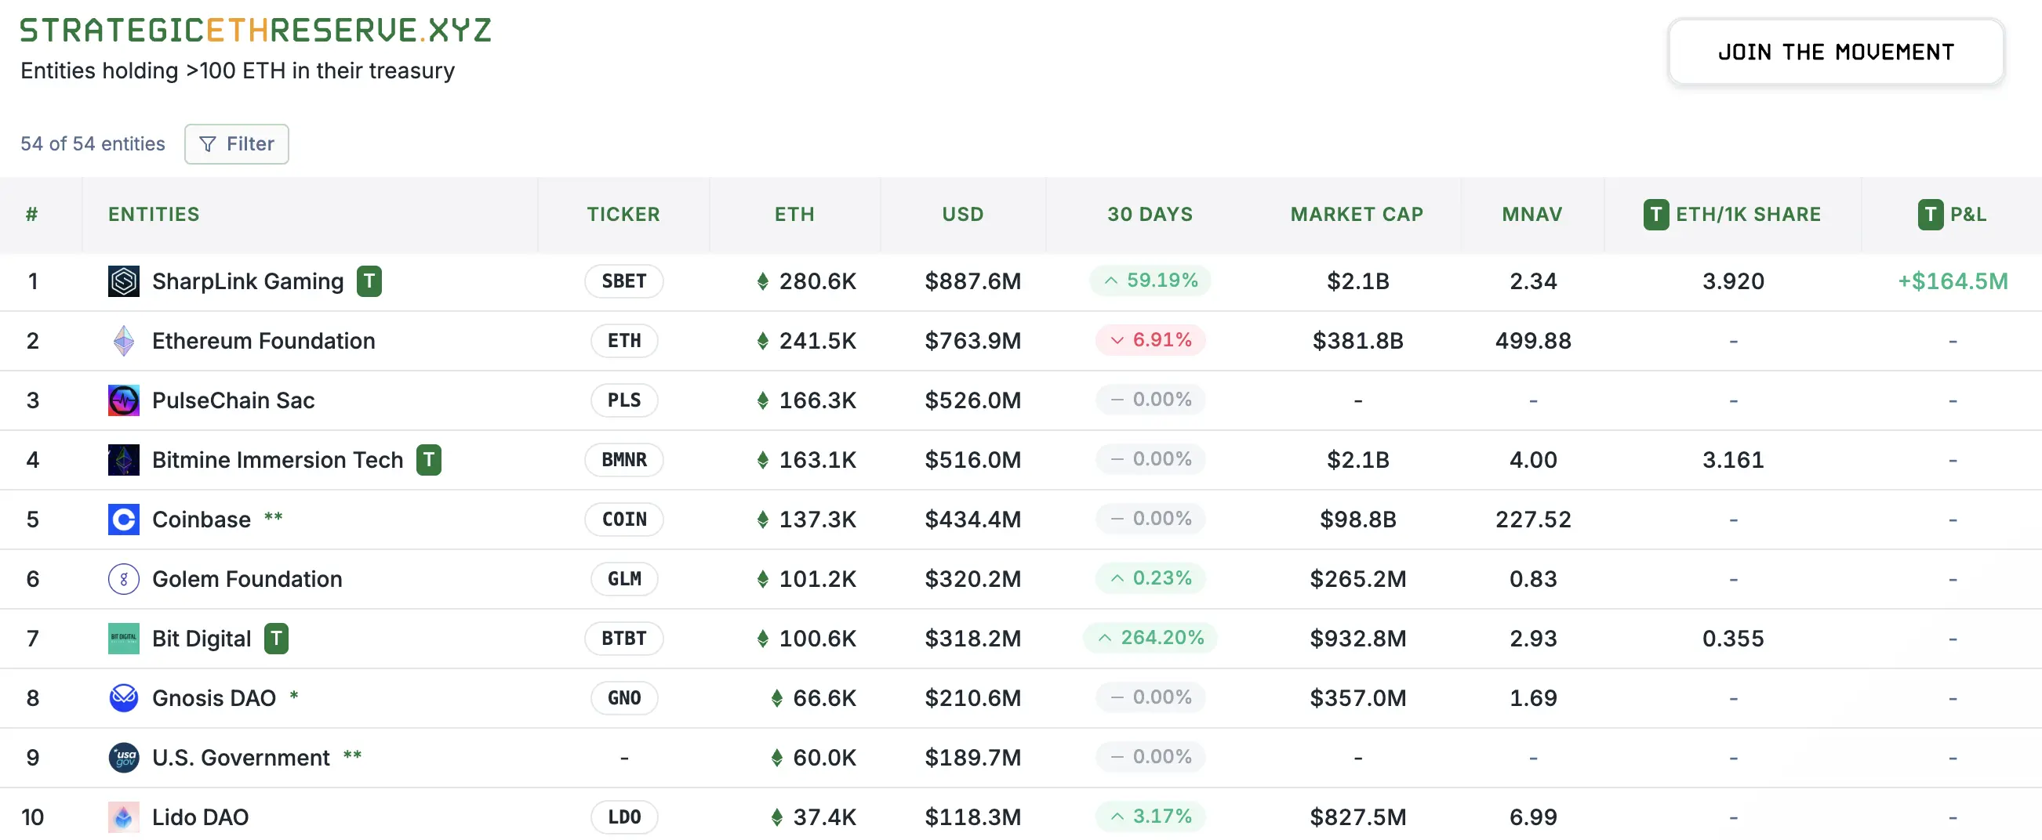This screenshot has height=840, width=2042.
Task: Click the Golem Foundation logo icon
Action: (x=124, y=579)
